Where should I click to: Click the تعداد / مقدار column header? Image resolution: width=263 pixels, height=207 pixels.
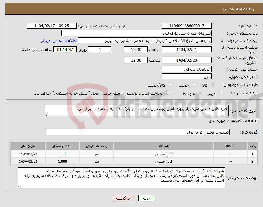click(62, 146)
